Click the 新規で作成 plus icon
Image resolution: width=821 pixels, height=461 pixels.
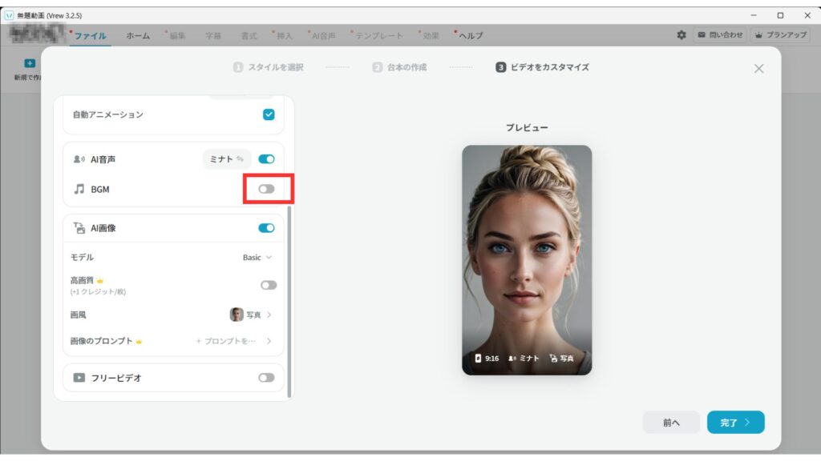click(30, 63)
